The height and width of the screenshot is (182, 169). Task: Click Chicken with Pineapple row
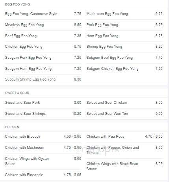tap(43, 175)
